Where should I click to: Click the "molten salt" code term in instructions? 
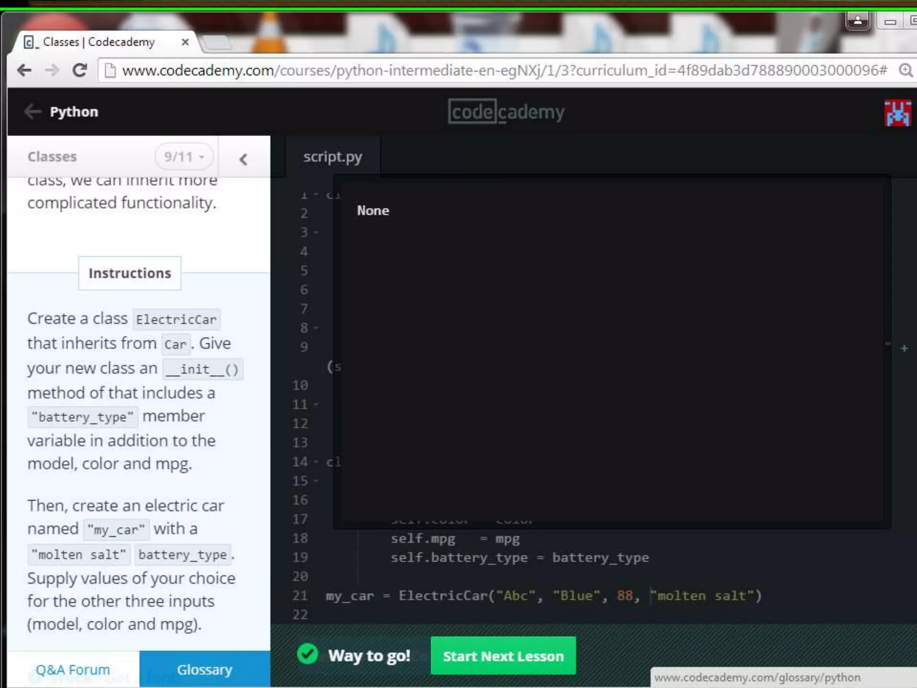(x=79, y=555)
